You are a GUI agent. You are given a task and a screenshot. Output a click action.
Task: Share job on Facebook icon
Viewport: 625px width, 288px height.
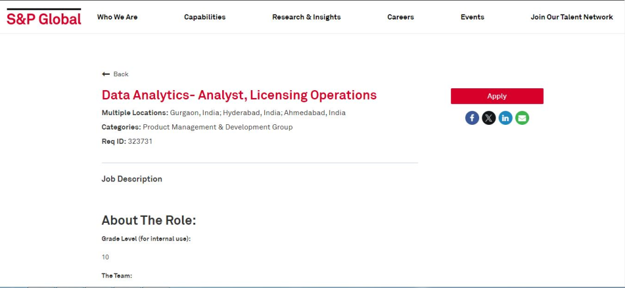point(472,118)
